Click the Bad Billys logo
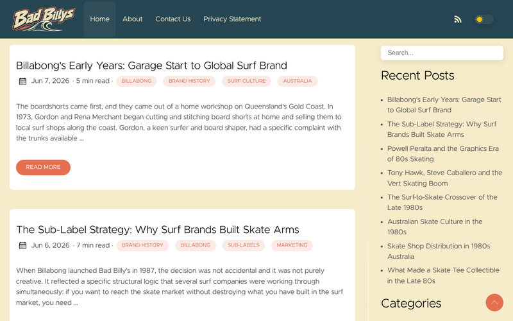 point(44,19)
